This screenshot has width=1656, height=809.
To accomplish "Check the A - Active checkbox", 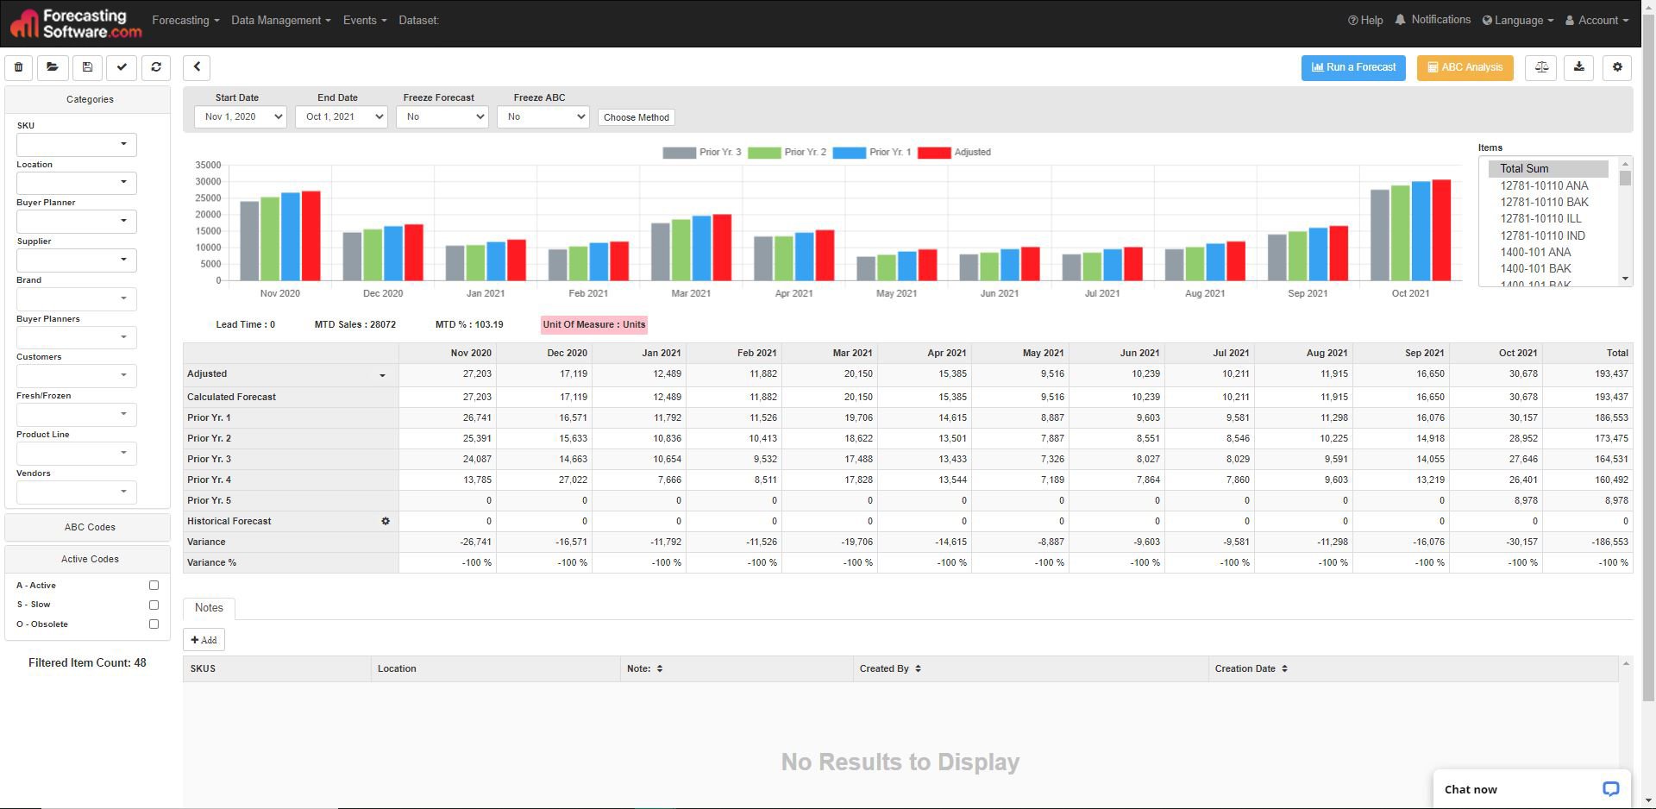I will pyautogui.click(x=154, y=586).
